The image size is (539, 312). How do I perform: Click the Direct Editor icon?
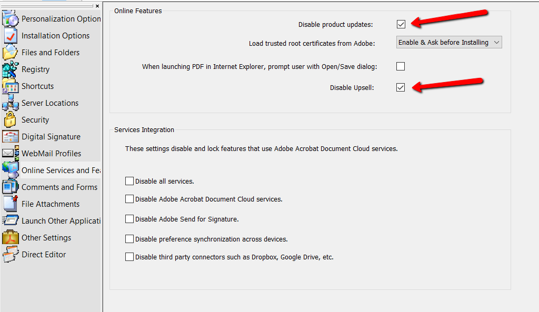coord(11,255)
